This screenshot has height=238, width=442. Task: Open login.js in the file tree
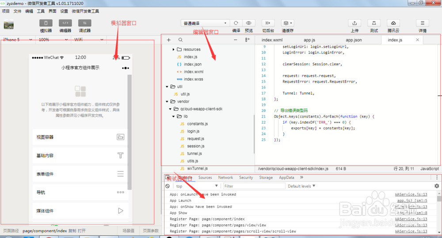click(193, 131)
